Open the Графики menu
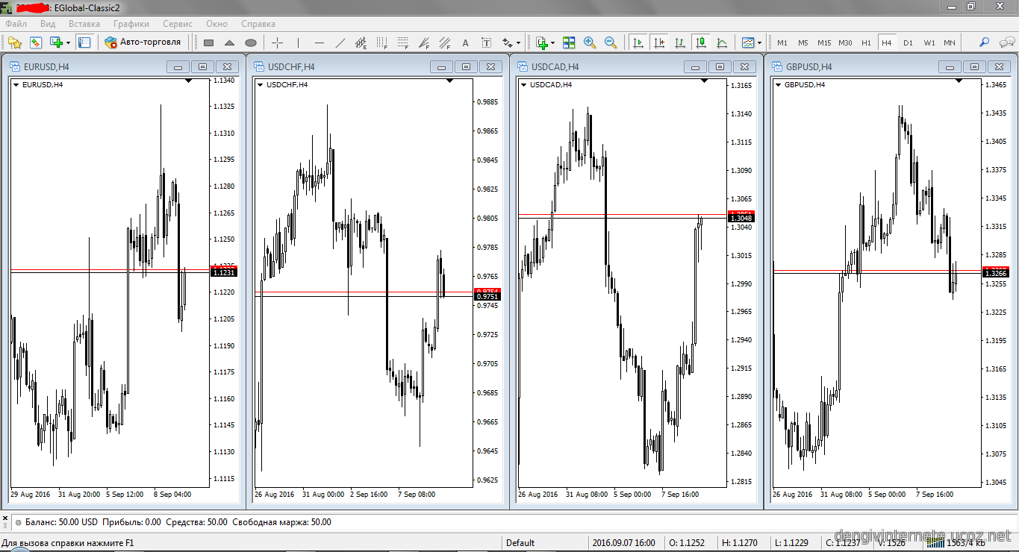1019x552 pixels. click(x=131, y=24)
